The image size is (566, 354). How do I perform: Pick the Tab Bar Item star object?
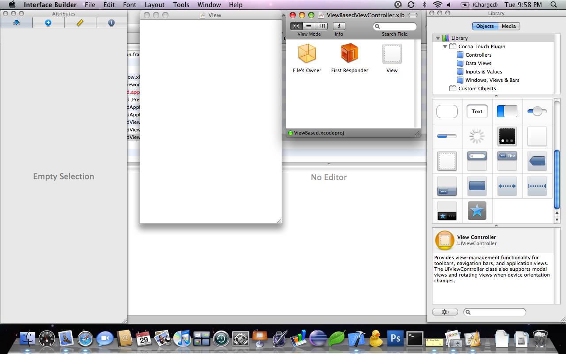click(477, 211)
